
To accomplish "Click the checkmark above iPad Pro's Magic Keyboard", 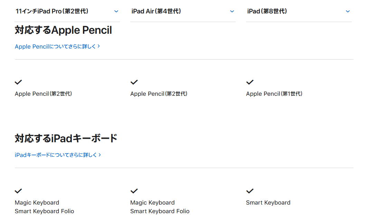I will [x=18, y=191].
